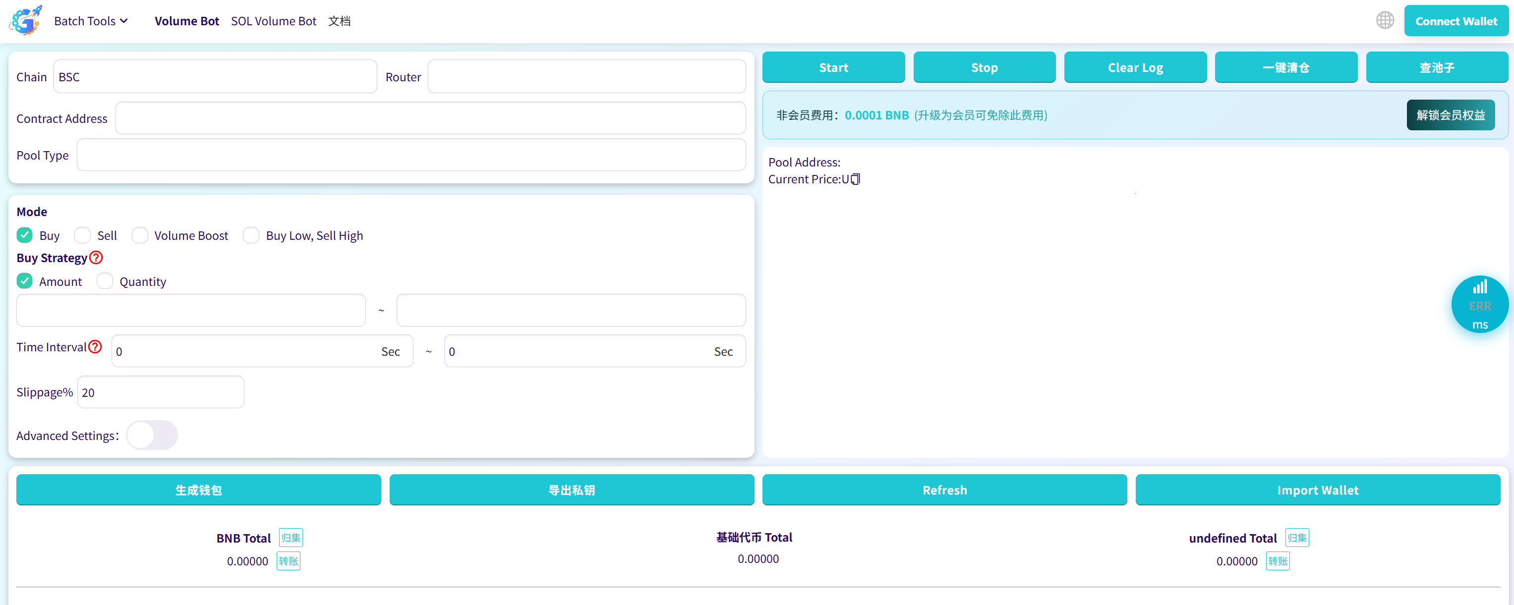Copy the current price via copy icon
Image resolution: width=1514 pixels, height=605 pixels.
856,179
